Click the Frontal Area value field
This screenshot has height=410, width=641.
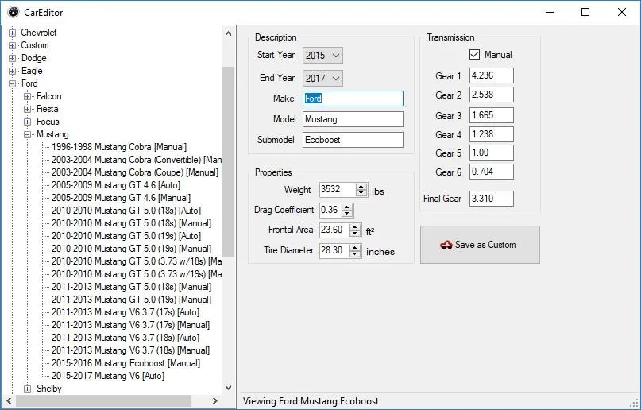point(334,230)
